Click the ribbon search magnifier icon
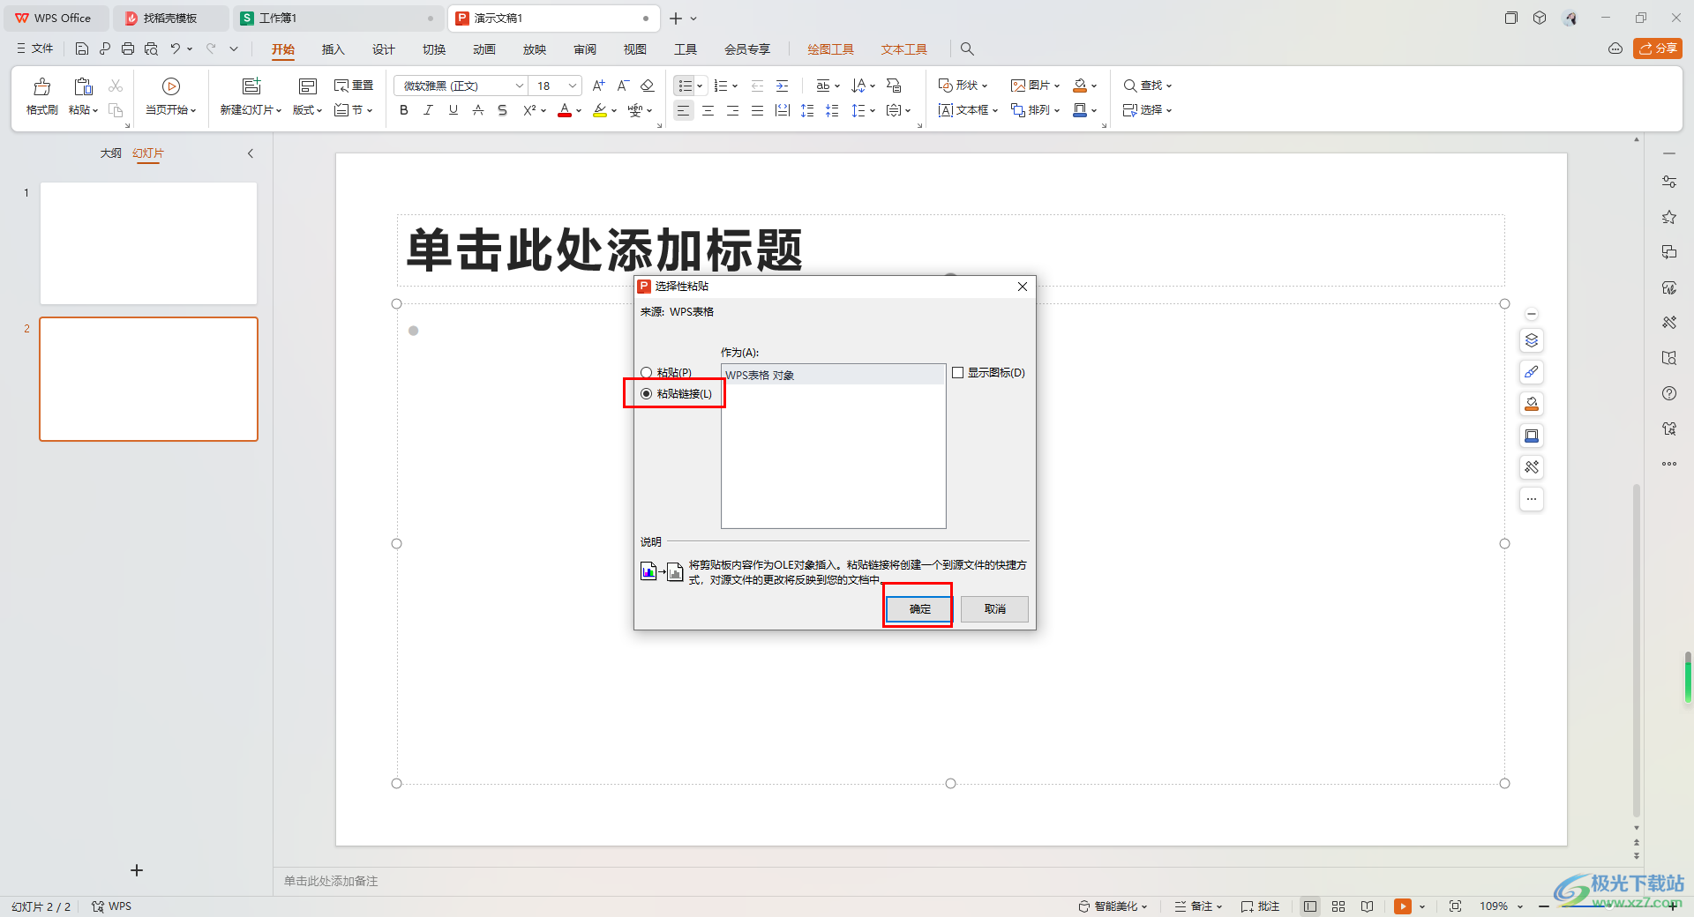This screenshot has width=1694, height=917. [967, 49]
